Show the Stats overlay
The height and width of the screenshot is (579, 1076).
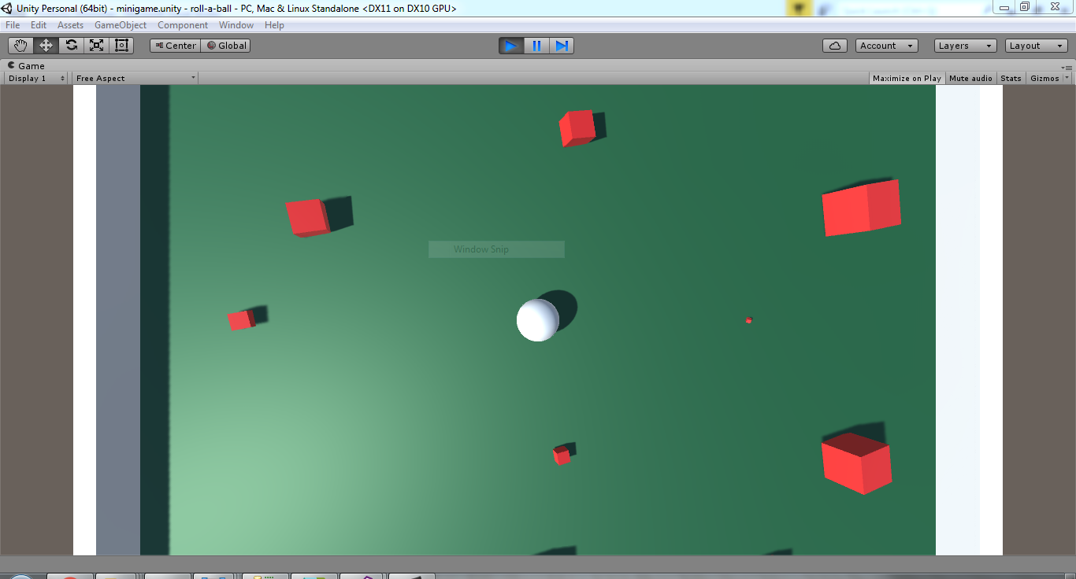(x=1011, y=78)
